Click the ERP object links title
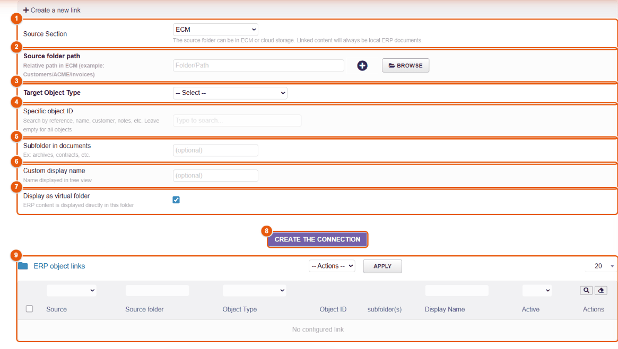 (x=59, y=266)
